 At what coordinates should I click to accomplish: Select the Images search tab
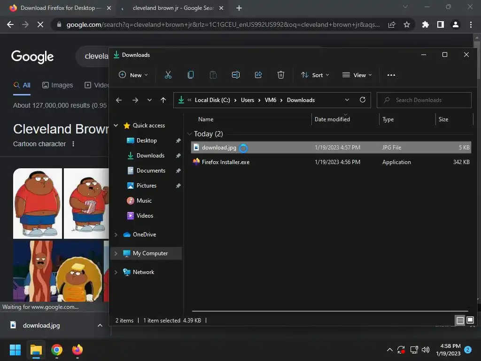tap(58, 85)
